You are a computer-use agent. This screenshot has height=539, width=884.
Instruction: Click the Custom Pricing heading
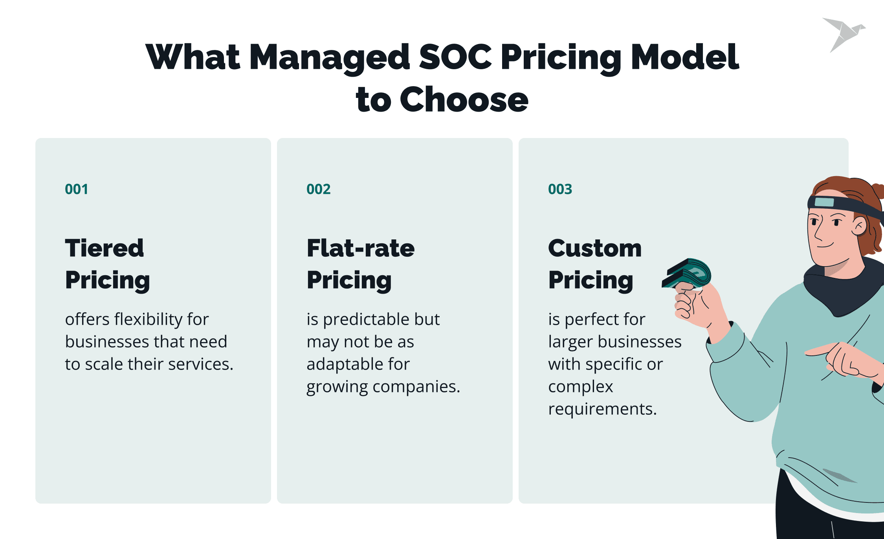coord(594,264)
